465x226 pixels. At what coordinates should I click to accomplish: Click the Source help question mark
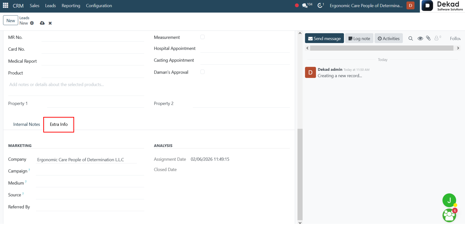pos(23,194)
